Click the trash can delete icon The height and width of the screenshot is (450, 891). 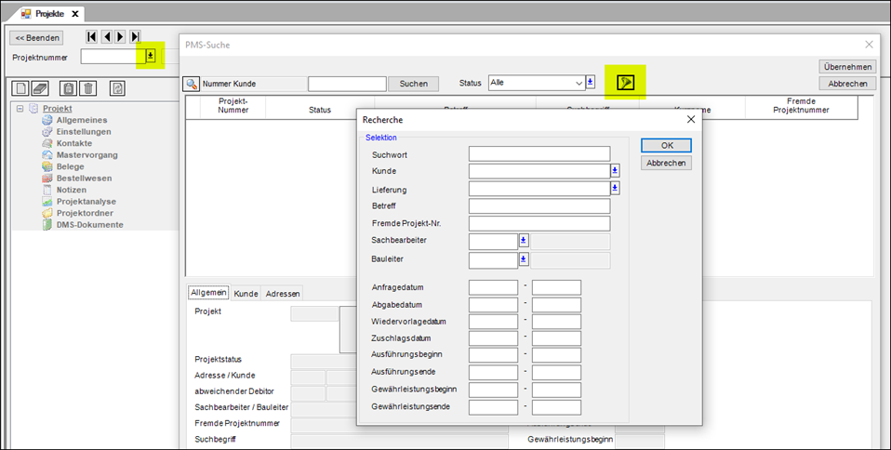88,88
